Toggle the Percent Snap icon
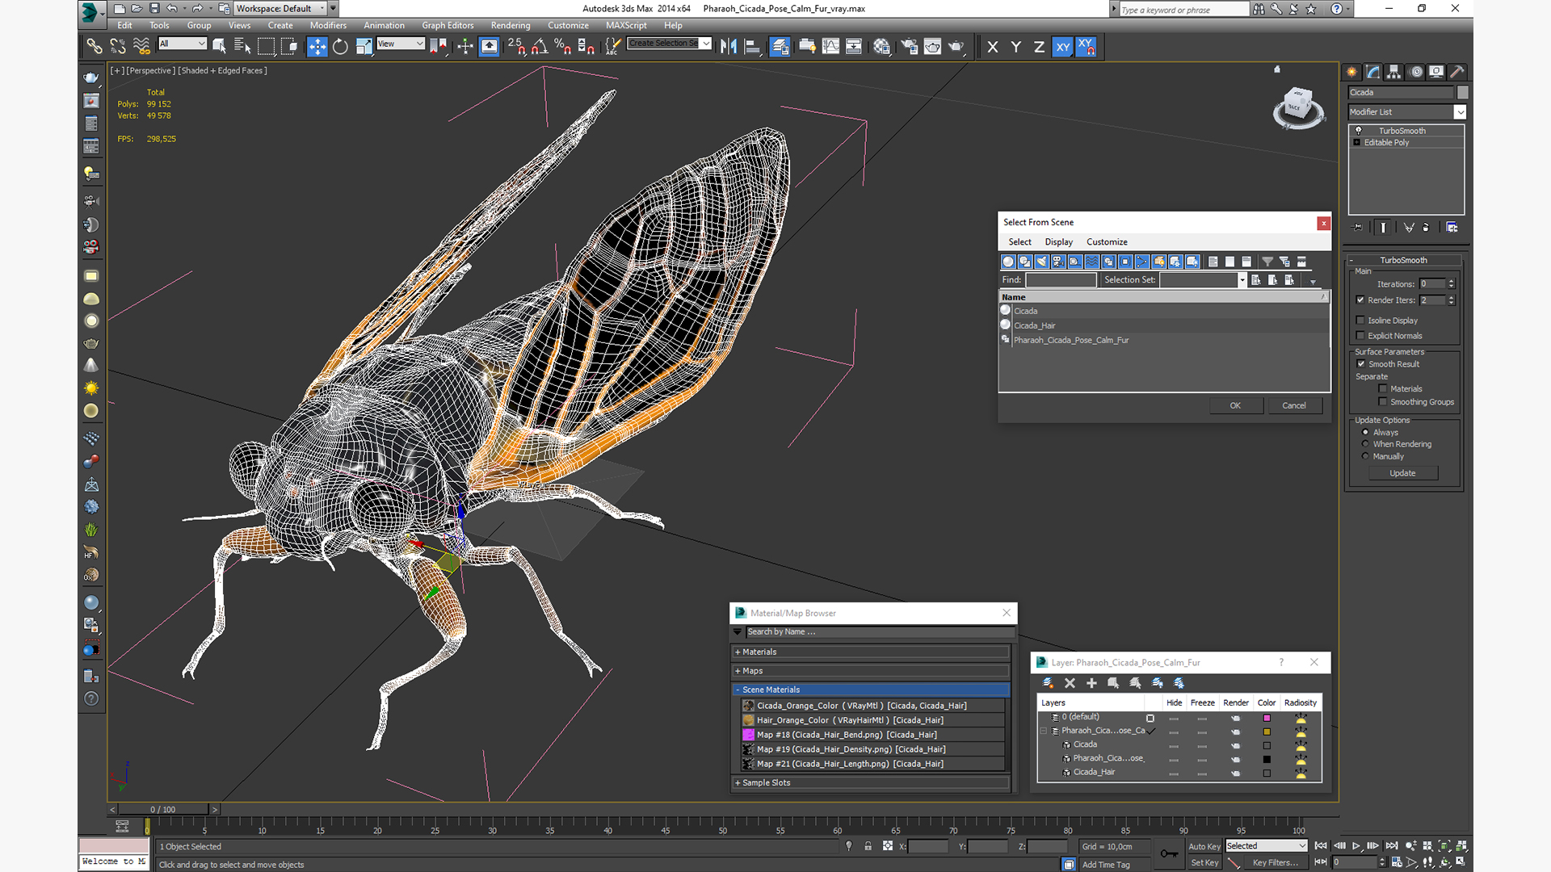The height and width of the screenshot is (872, 1551). tap(563, 47)
